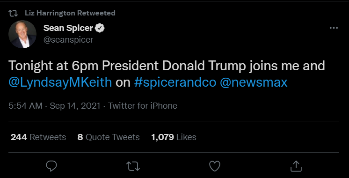The height and width of the screenshot is (178, 349).
Task: Open the Liz Harrington Retweeted link
Action: [70, 13]
